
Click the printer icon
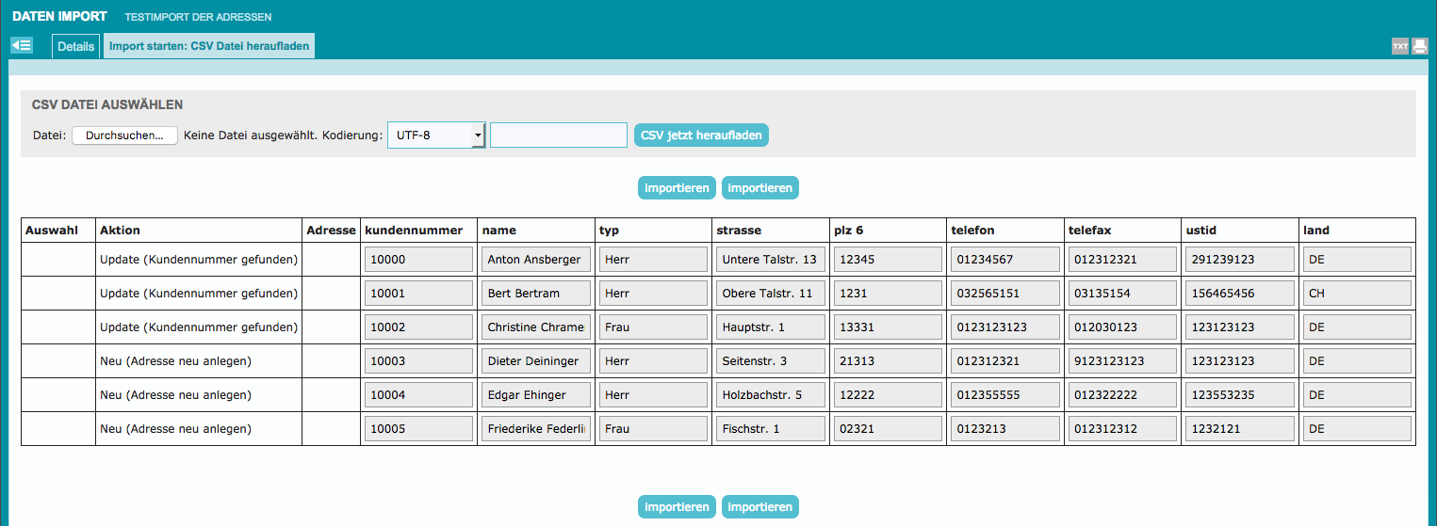pyautogui.click(x=1420, y=46)
